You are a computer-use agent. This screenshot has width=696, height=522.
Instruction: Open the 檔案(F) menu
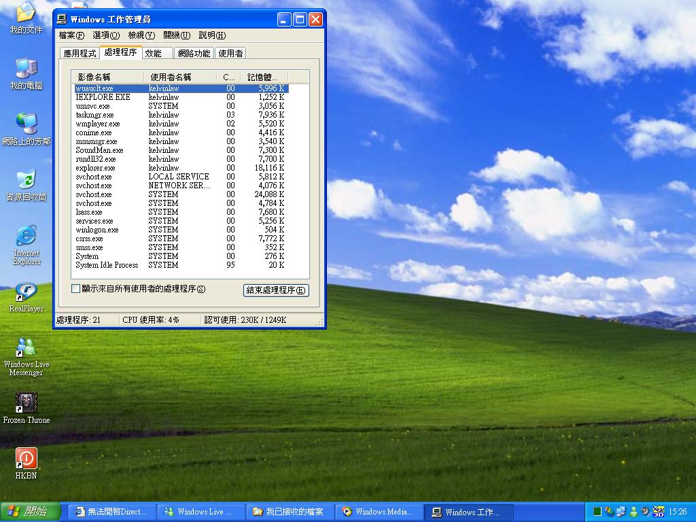(x=71, y=35)
